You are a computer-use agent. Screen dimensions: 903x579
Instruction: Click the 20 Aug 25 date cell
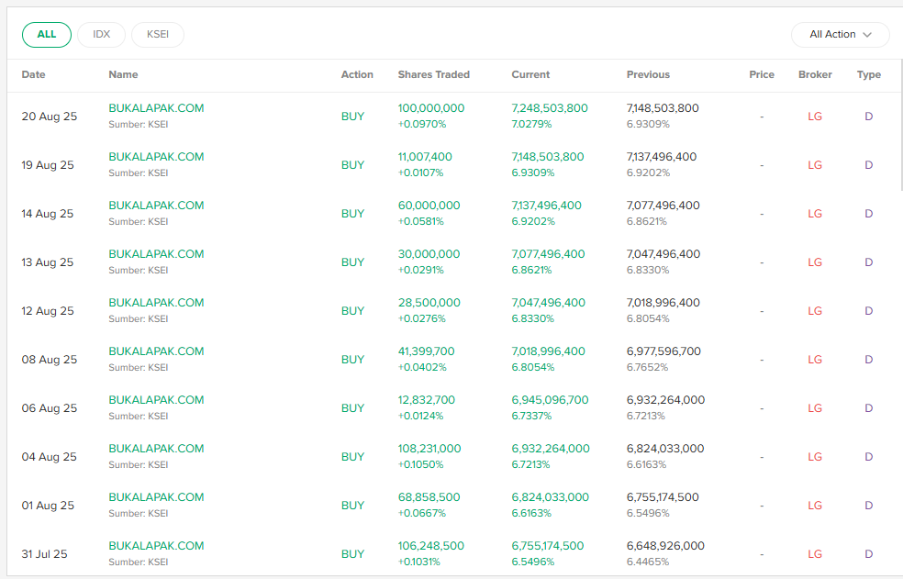pos(49,117)
